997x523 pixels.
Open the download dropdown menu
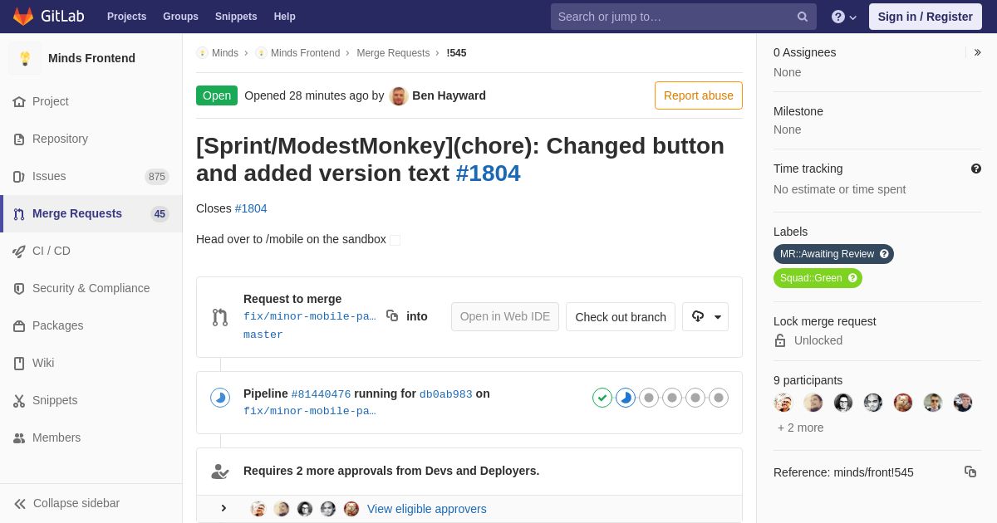[705, 316]
